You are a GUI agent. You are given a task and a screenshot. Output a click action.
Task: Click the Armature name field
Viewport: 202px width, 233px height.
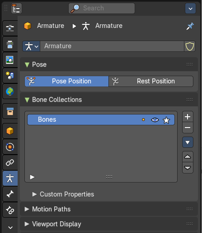112,46
